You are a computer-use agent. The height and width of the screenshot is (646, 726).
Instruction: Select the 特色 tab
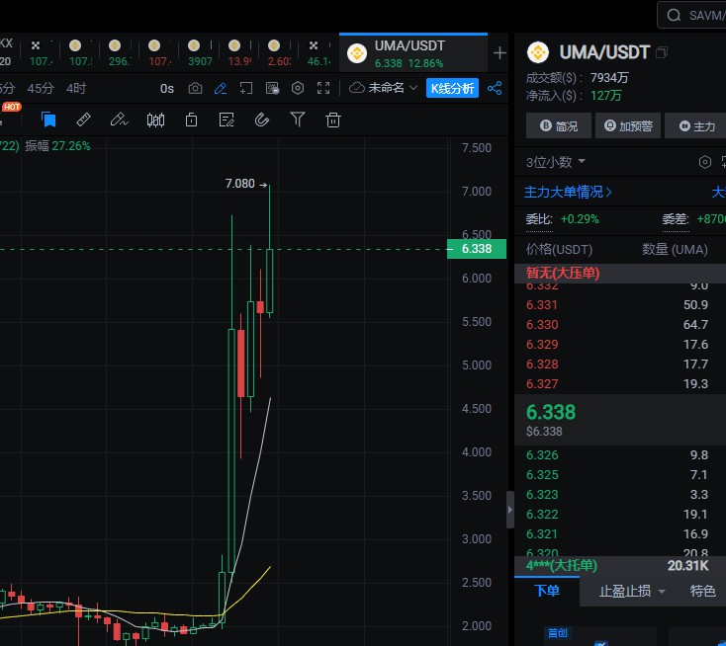point(702,591)
